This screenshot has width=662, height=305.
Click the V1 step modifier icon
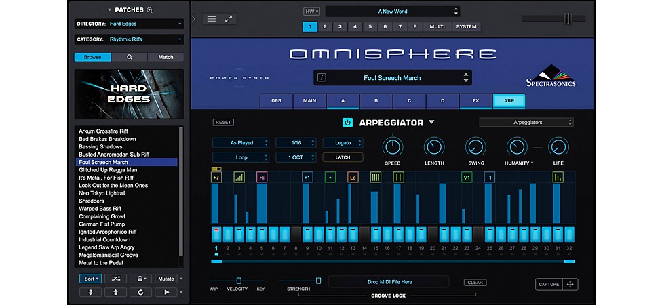click(x=467, y=178)
